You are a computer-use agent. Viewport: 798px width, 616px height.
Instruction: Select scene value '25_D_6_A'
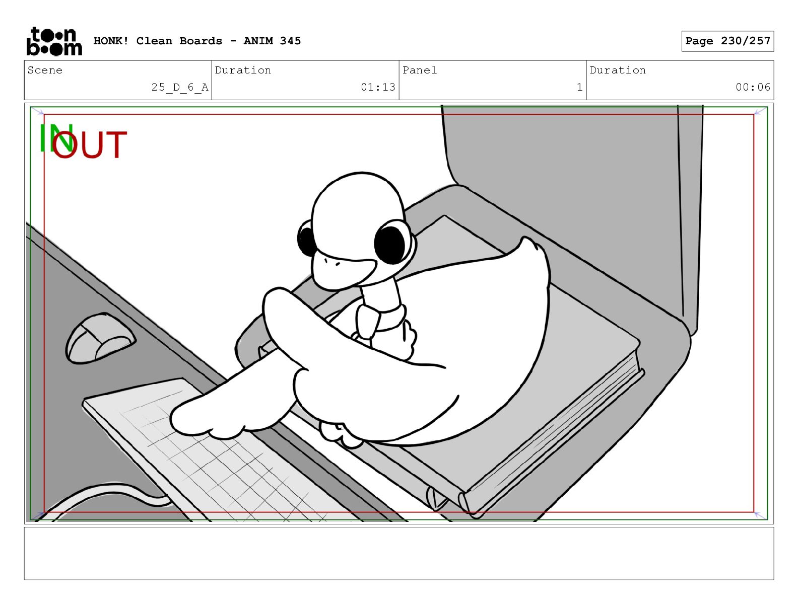[180, 87]
